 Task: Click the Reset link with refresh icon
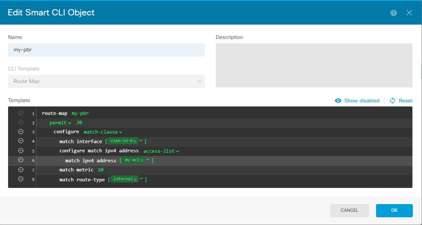coord(401,101)
